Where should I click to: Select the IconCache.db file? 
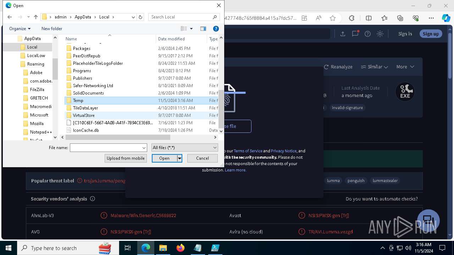point(86,130)
